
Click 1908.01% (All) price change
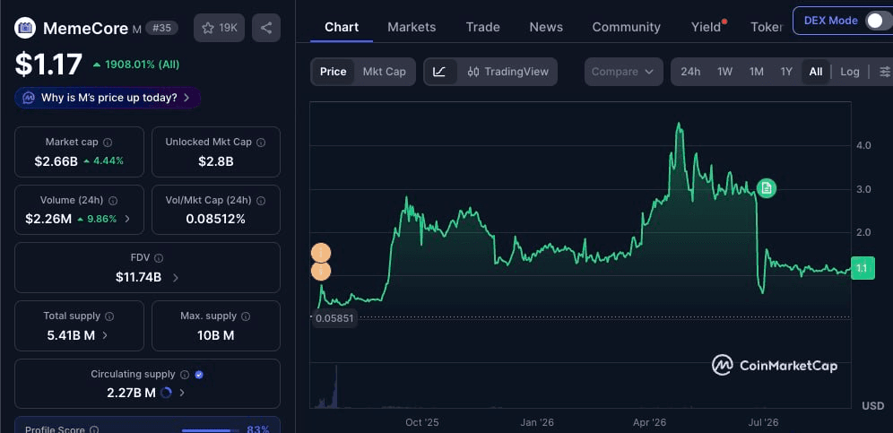point(135,65)
